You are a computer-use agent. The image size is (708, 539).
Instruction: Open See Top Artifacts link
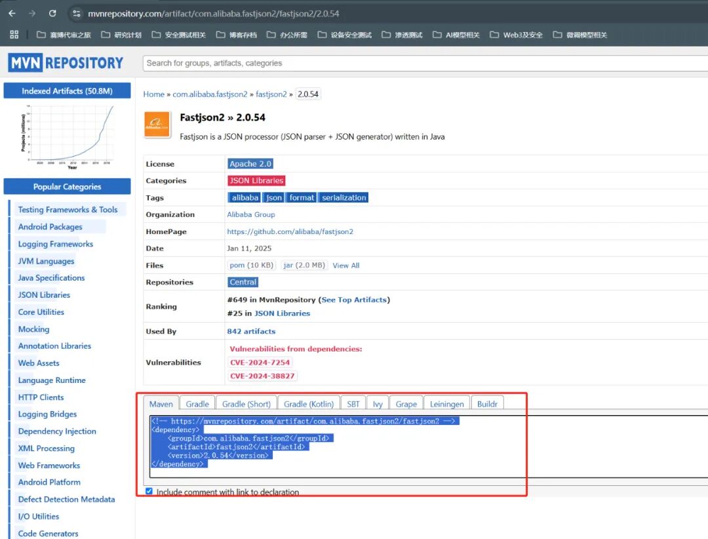(354, 300)
